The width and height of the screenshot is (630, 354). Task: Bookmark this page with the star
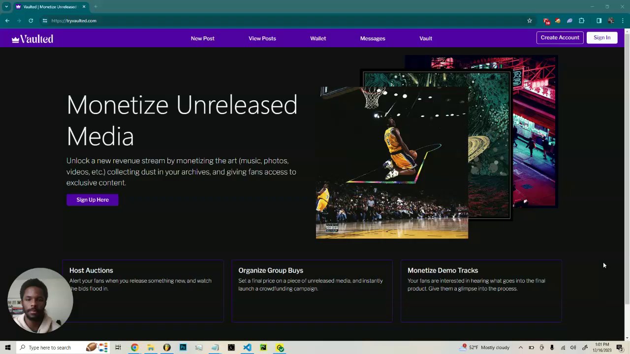(530, 21)
